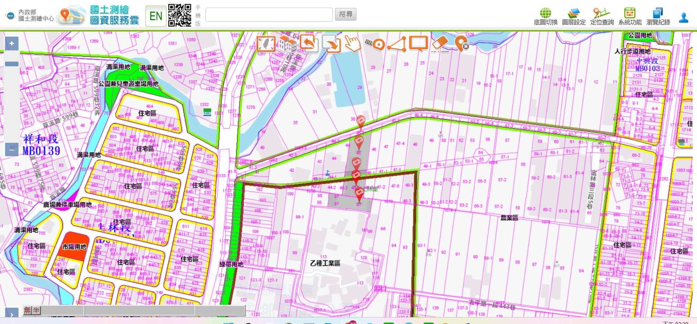Remove location markers with pin-delete icon
Viewport: 697px width, 324px height.
coord(461,44)
